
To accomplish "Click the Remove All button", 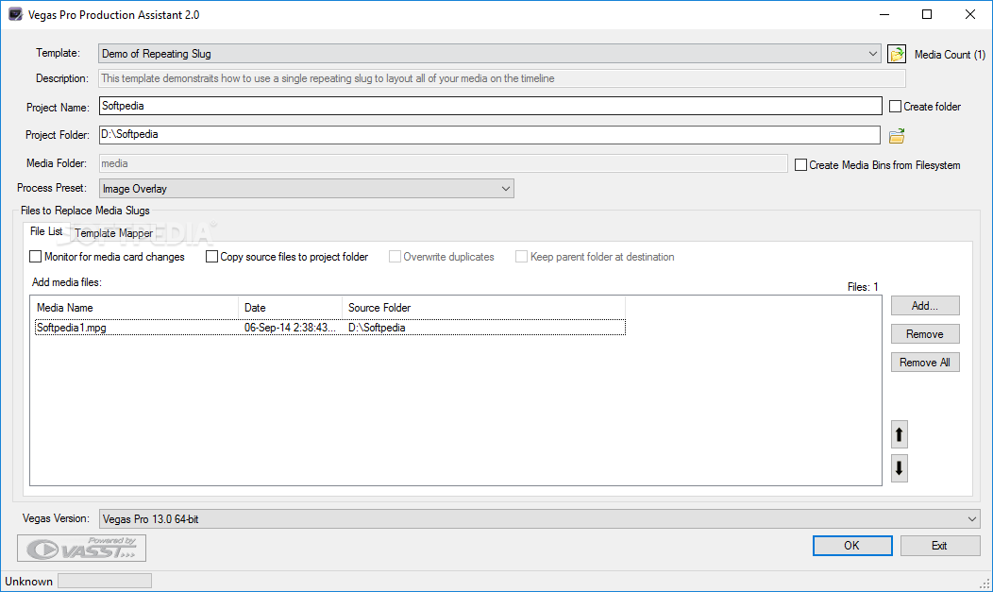I will tap(925, 363).
